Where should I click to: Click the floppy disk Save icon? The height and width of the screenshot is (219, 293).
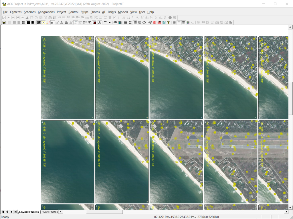[4, 22]
